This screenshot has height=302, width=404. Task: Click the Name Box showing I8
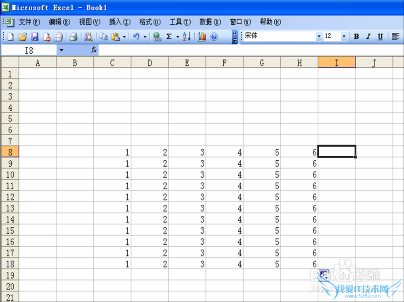[29, 50]
